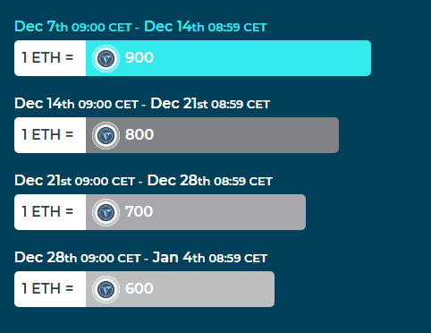Click the token coin icon beside 700

tap(106, 212)
